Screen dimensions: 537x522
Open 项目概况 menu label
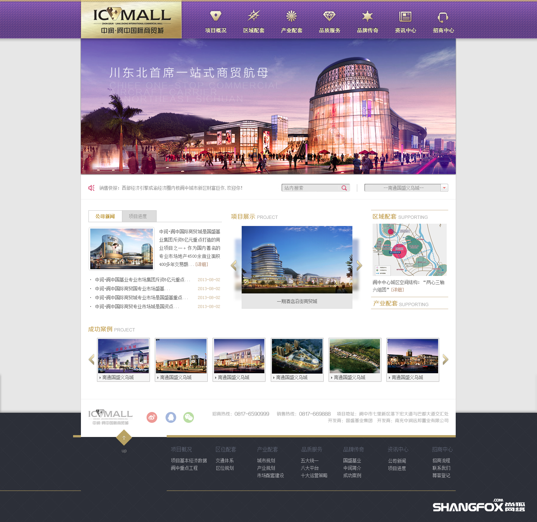(x=216, y=31)
